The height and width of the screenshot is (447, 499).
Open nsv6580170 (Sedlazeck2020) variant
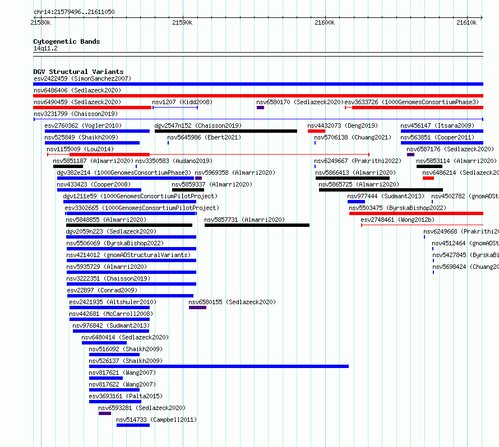pyautogui.click(x=300, y=102)
